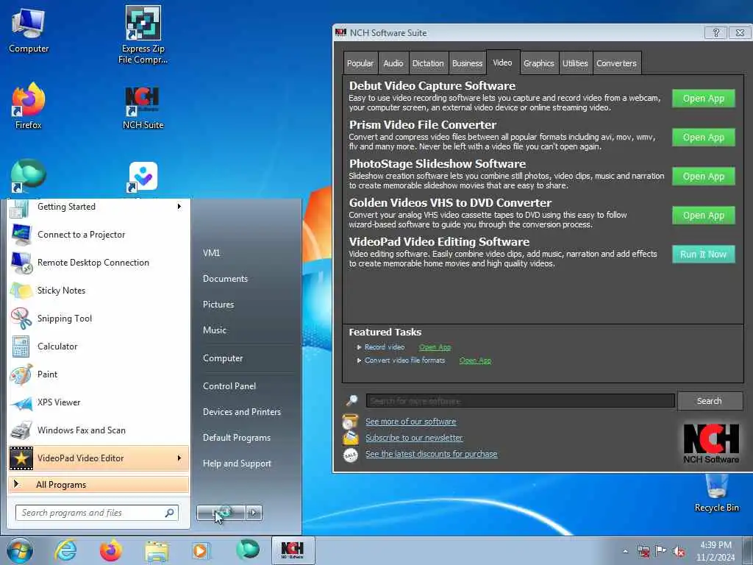The image size is (753, 565).
Task: Activate NCH Software taskbar button
Action: [293, 550]
